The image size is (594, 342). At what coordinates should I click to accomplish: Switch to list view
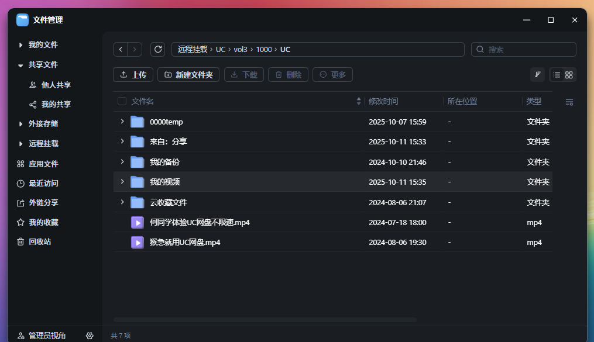tap(557, 75)
